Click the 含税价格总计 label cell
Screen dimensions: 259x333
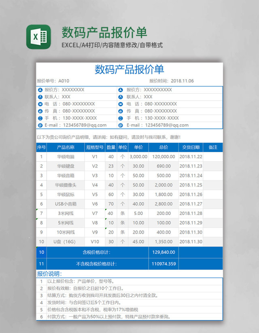(x=98, y=252)
